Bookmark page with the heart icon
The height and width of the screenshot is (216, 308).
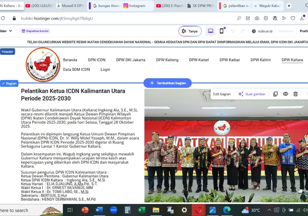coord(293,18)
